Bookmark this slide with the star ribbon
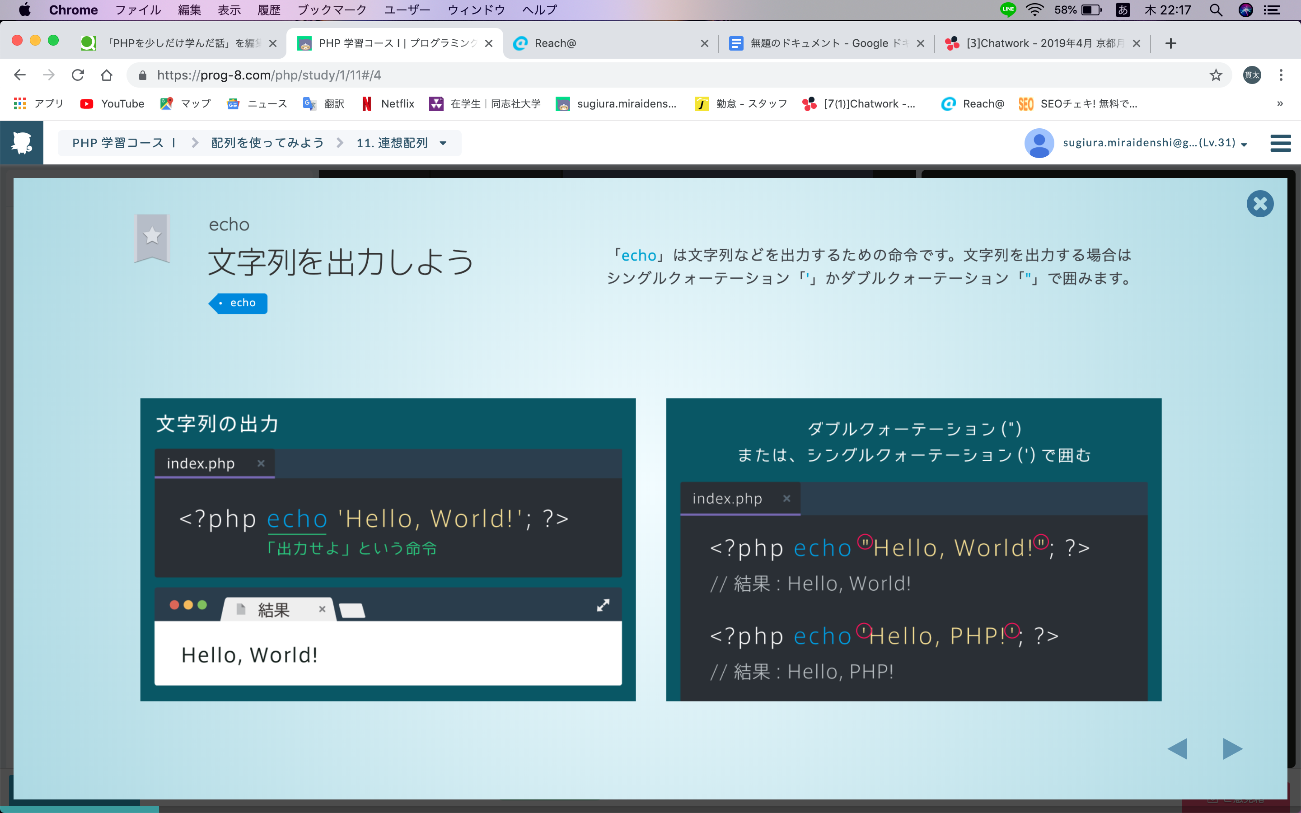Viewport: 1301px width, 813px height. [x=152, y=238]
